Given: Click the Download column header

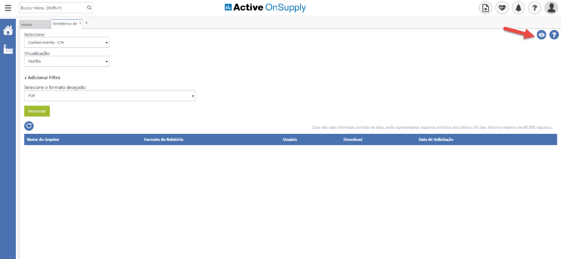Looking at the screenshot, I should [x=353, y=139].
